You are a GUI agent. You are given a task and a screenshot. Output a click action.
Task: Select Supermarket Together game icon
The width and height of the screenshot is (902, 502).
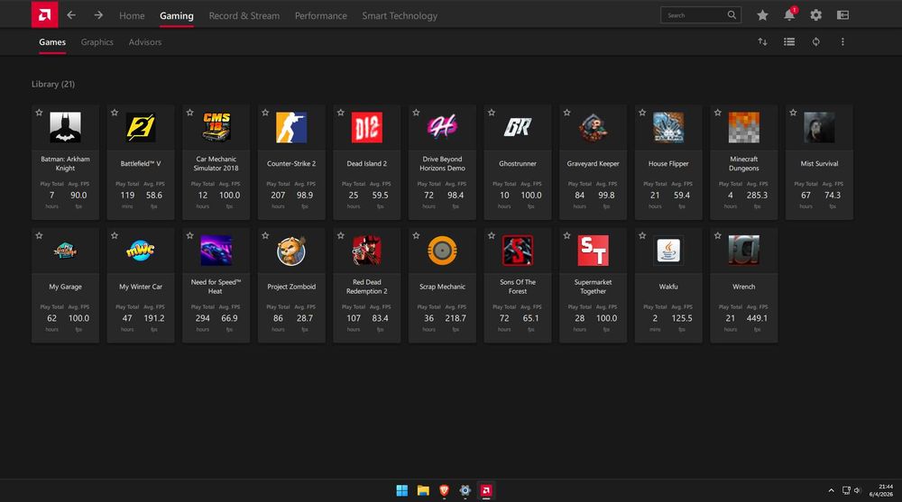(x=594, y=251)
